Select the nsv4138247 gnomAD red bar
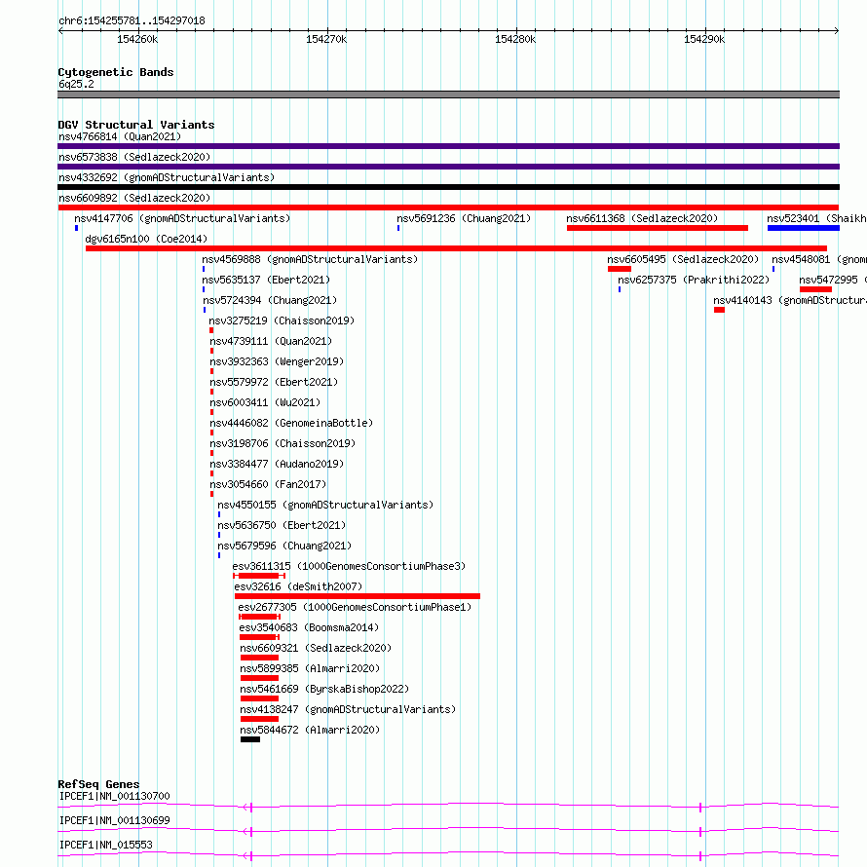Screen dimensions: 867x867 pyautogui.click(x=259, y=719)
